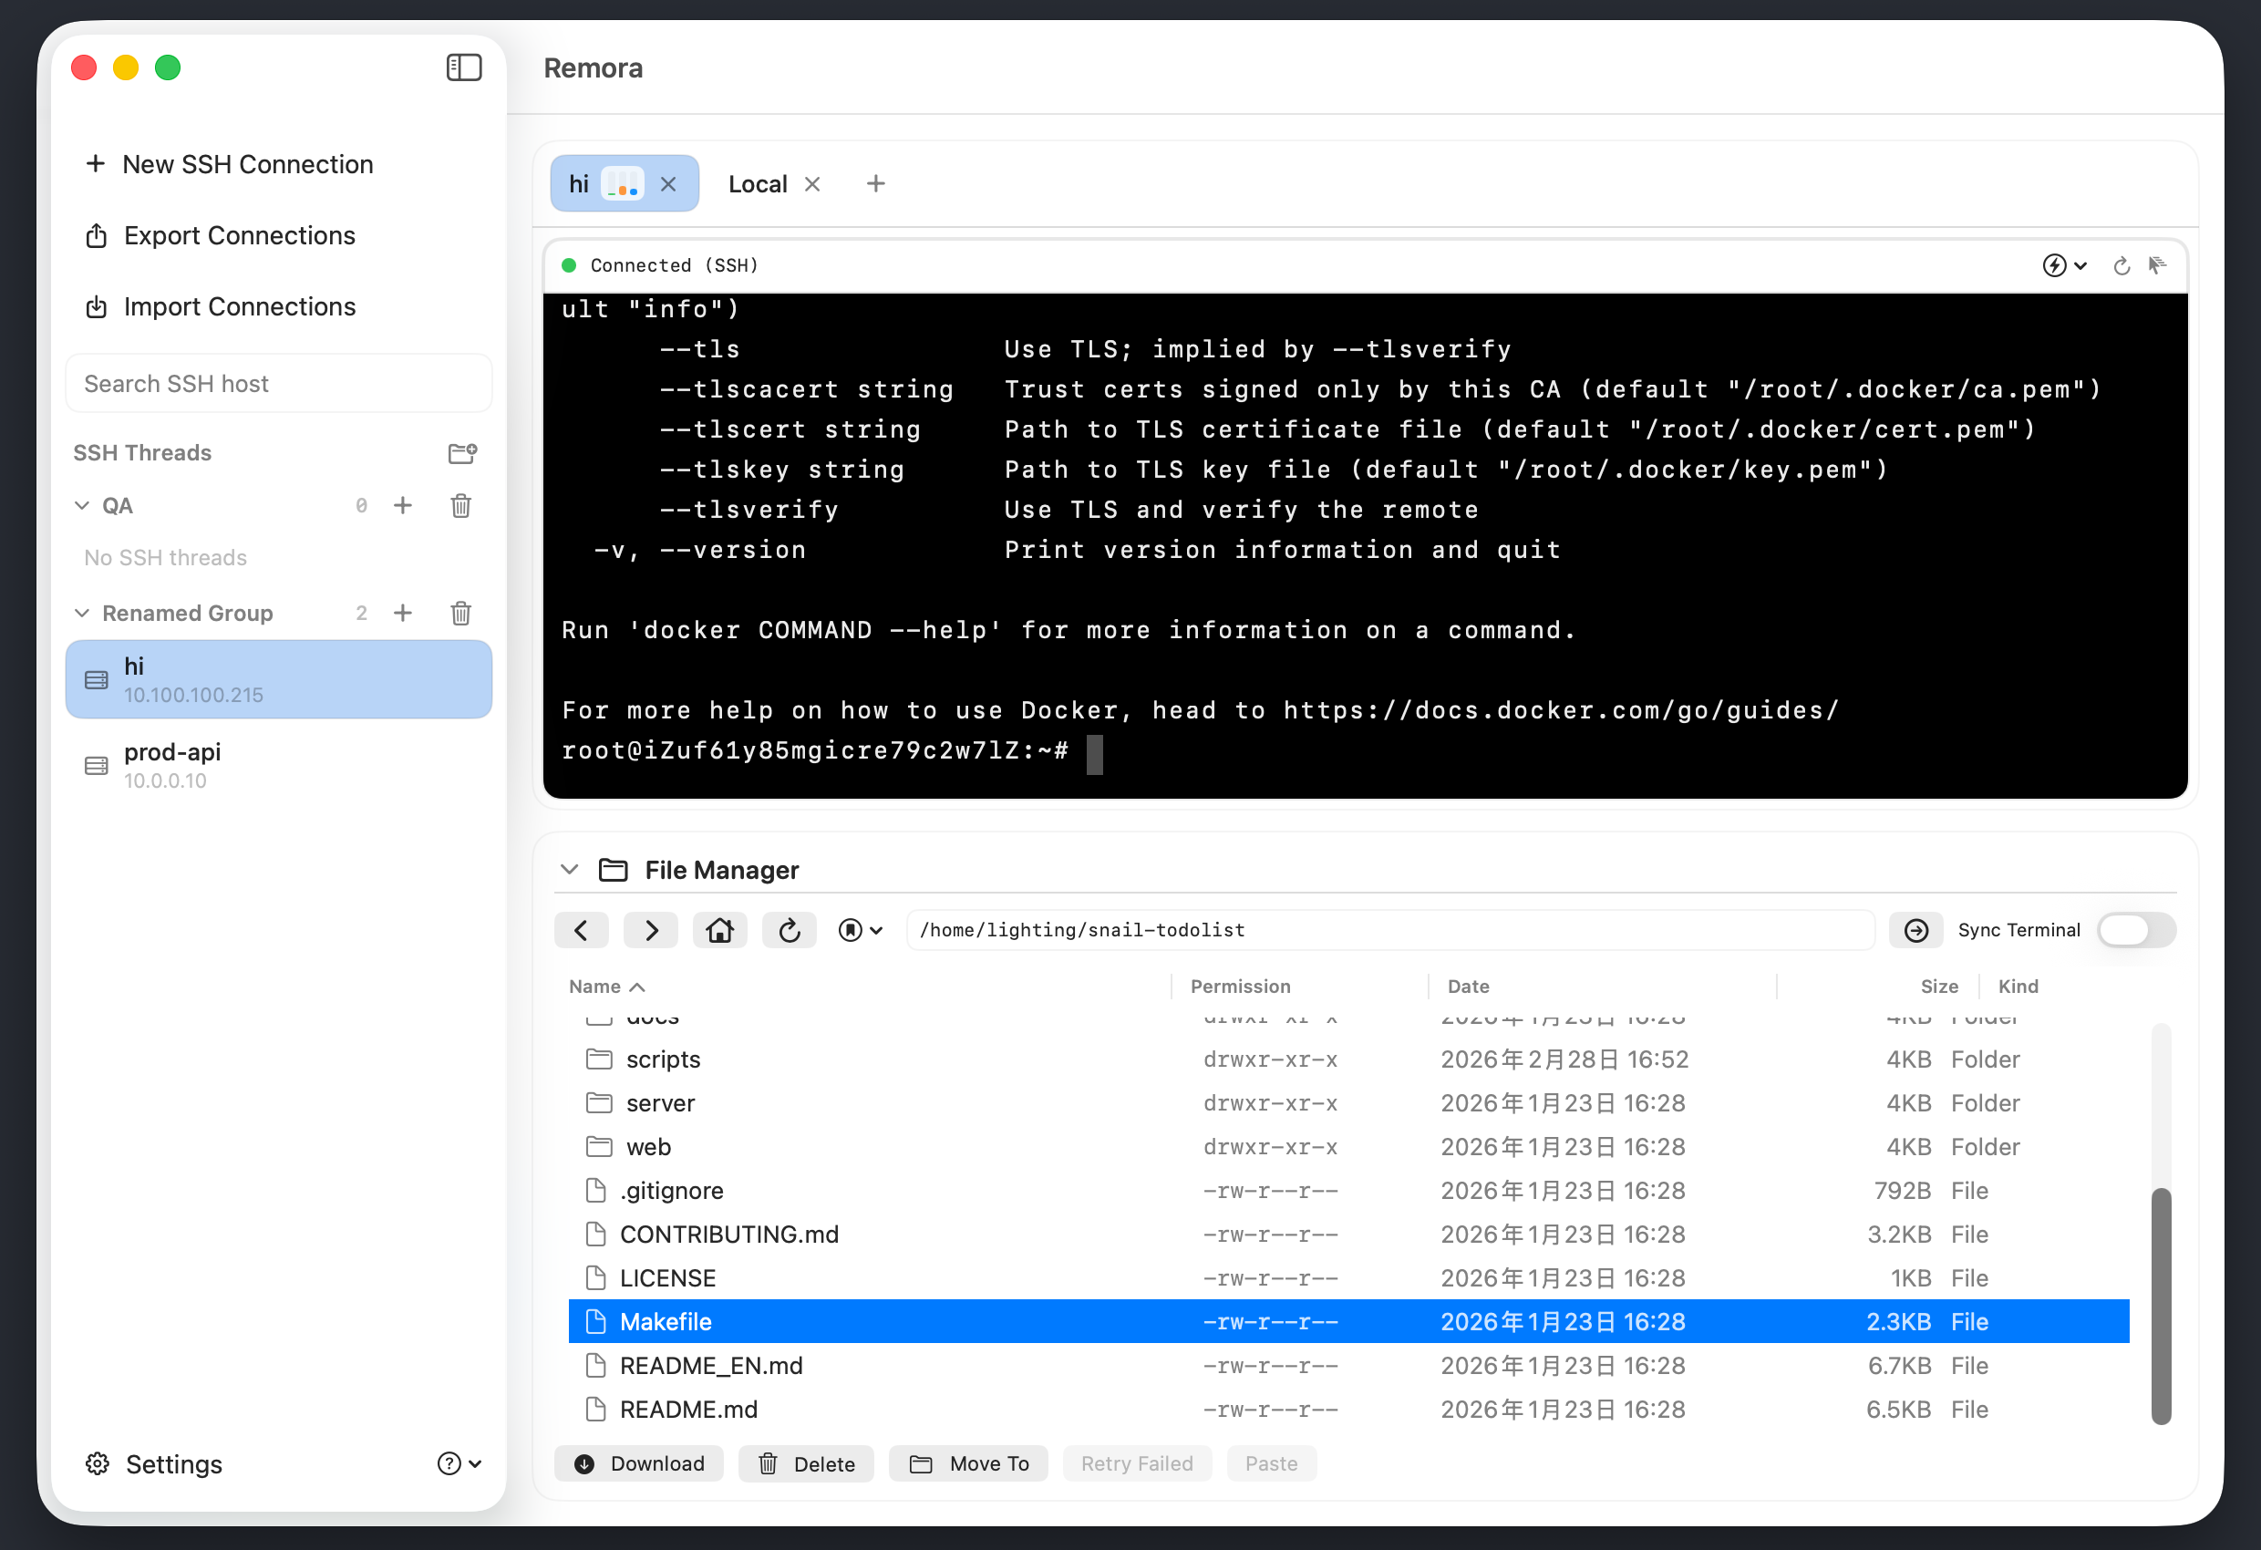Enable the Sync Terminal switch

click(x=2135, y=930)
